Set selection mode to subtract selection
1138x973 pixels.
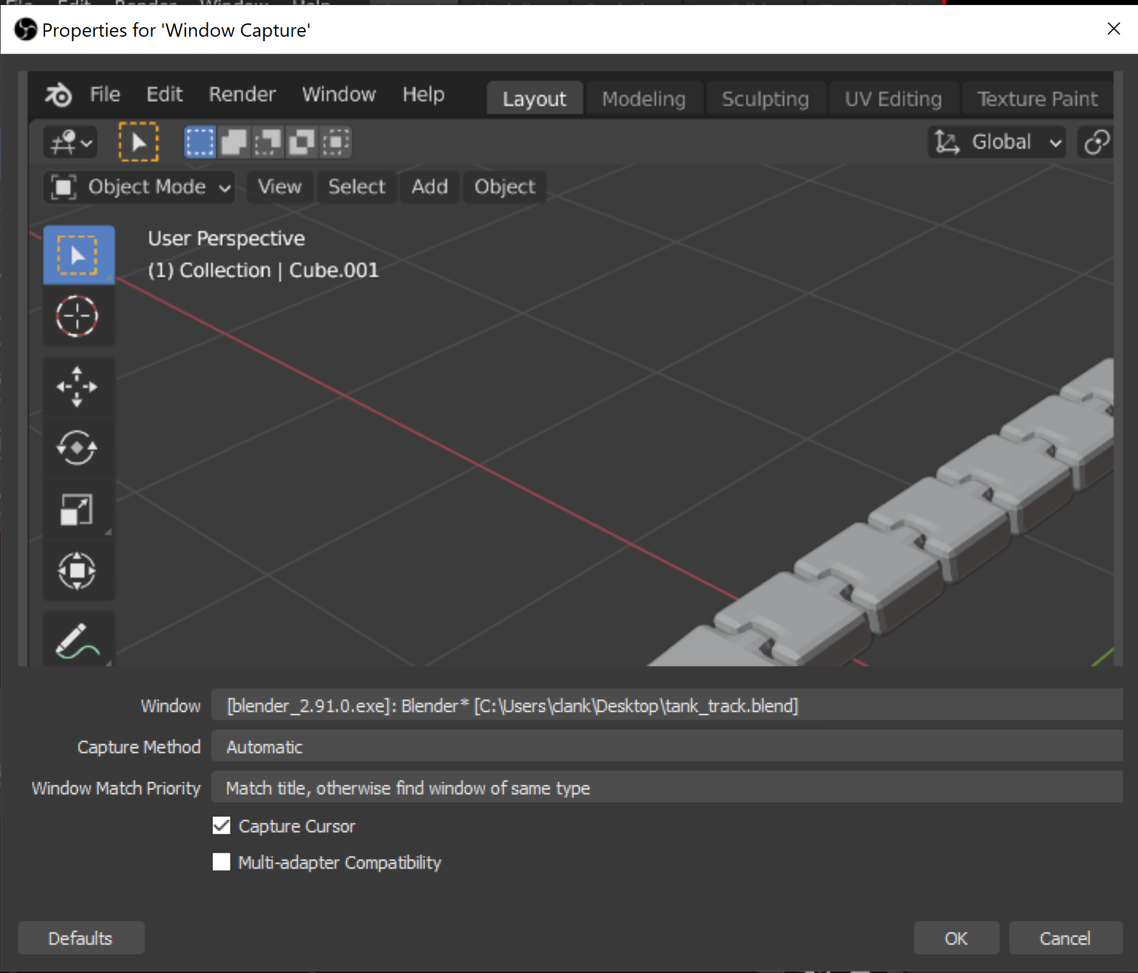click(x=267, y=142)
